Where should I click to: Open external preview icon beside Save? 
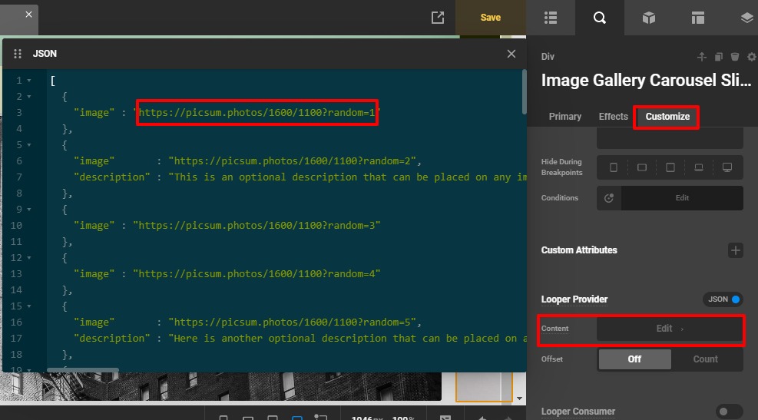coord(438,18)
